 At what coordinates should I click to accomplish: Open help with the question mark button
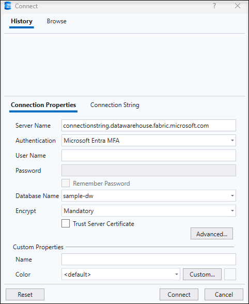tap(214, 6)
